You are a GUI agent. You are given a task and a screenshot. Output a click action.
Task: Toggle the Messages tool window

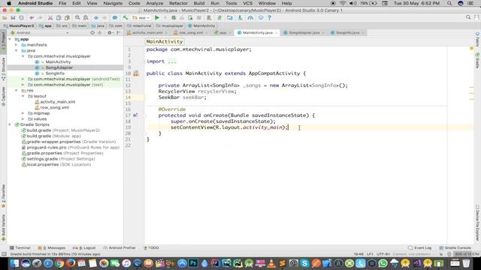pos(52,247)
